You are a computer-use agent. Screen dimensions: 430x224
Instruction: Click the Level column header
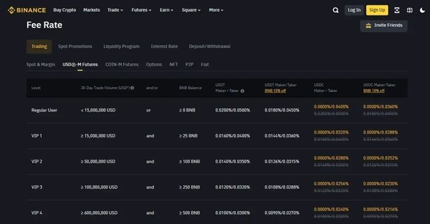36,88
